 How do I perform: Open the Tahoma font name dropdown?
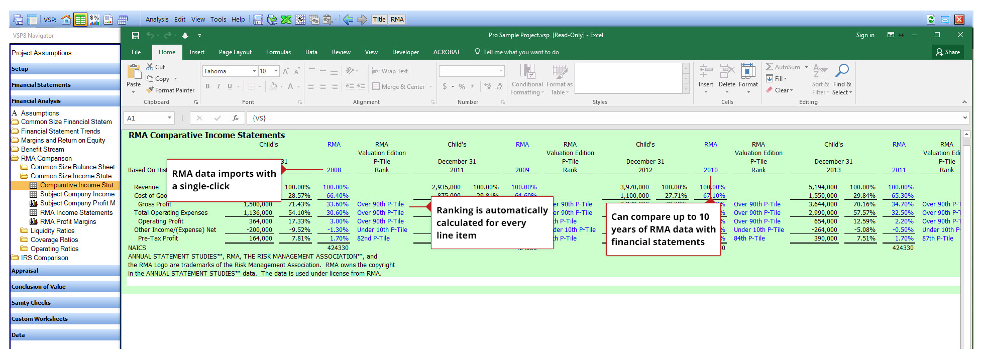point(254,71)
